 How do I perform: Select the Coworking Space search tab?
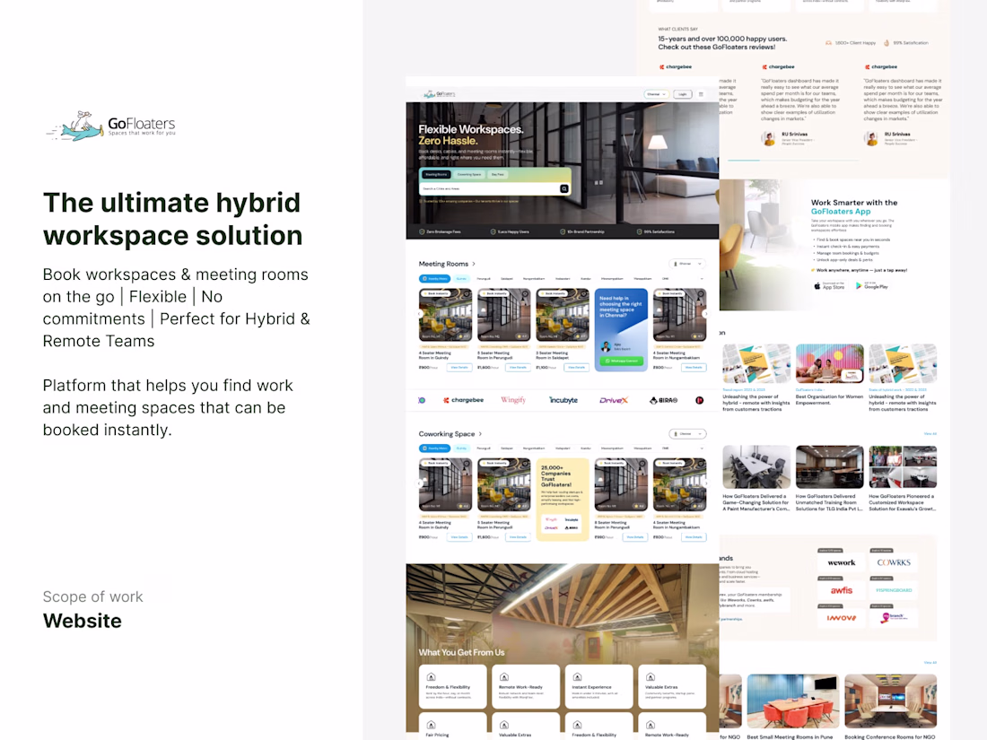tap(469, 174)
